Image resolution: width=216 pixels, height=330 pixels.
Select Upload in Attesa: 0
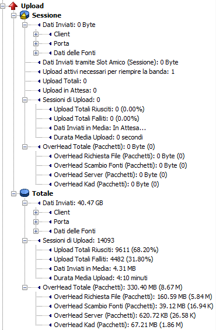pyautogui.click(x=69, y=90)
